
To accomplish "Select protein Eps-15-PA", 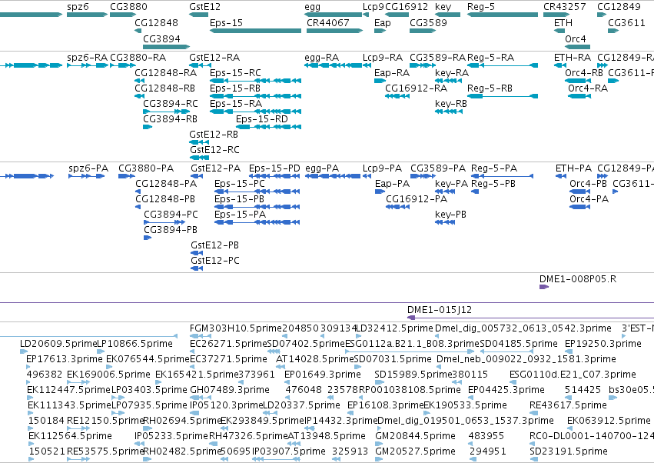I will tap(257, 222).
